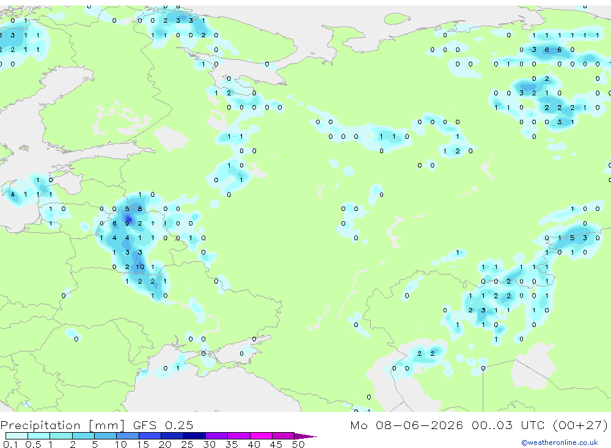Select the 0.5–1 mm legend color swatch

[x=39, y=436]
